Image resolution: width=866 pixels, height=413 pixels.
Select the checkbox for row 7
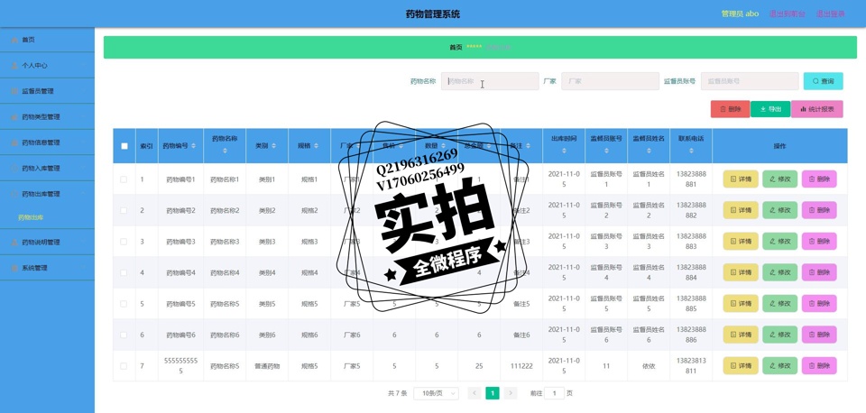[x=124, y=366]
